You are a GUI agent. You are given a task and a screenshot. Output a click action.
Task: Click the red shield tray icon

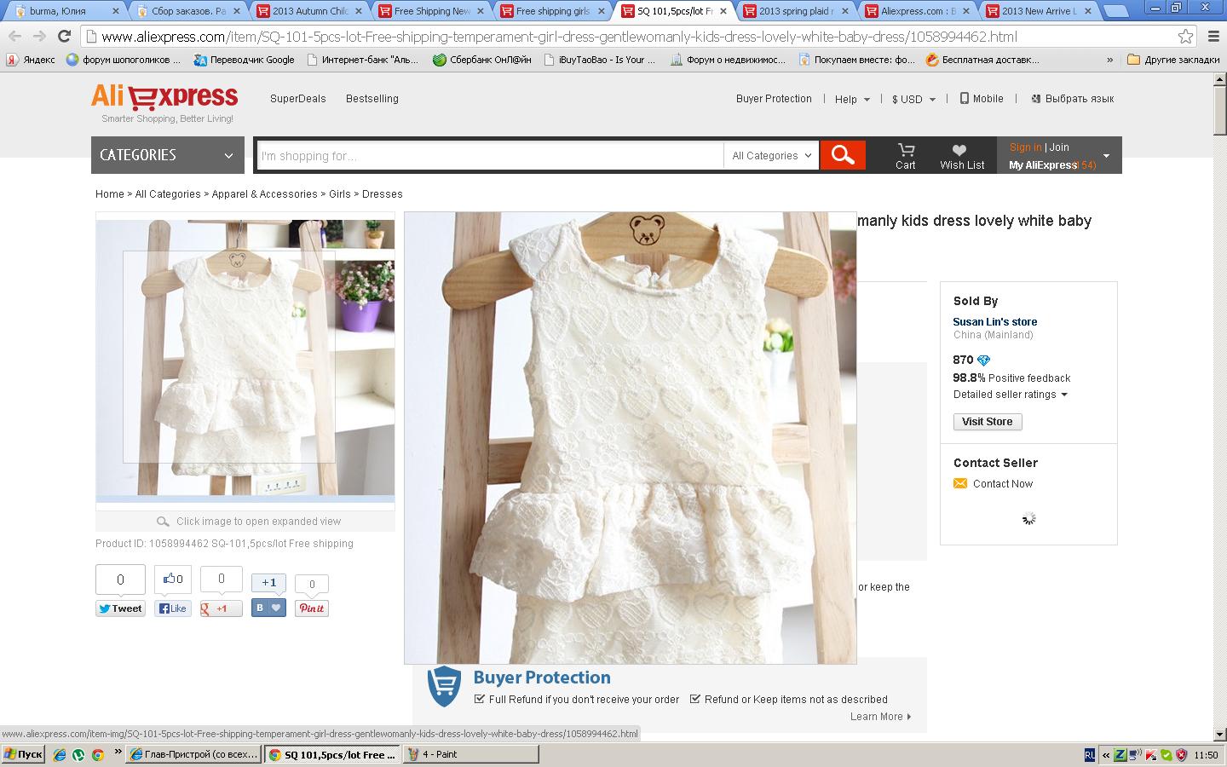[1182, 754]
